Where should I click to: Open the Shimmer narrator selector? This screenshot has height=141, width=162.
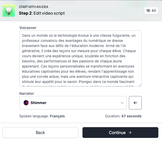[x=73, y=103]
